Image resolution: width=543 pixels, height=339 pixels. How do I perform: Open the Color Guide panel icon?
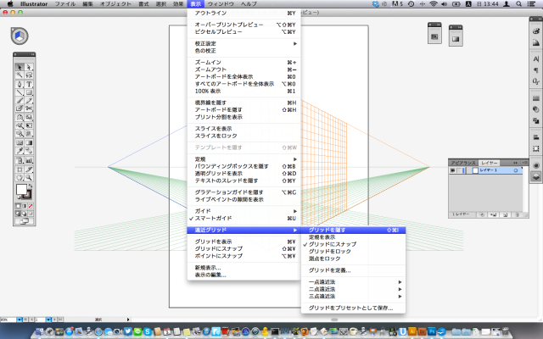click(x=535, y=43)
